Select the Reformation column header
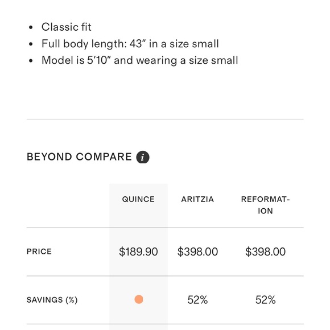 (265, 205)
